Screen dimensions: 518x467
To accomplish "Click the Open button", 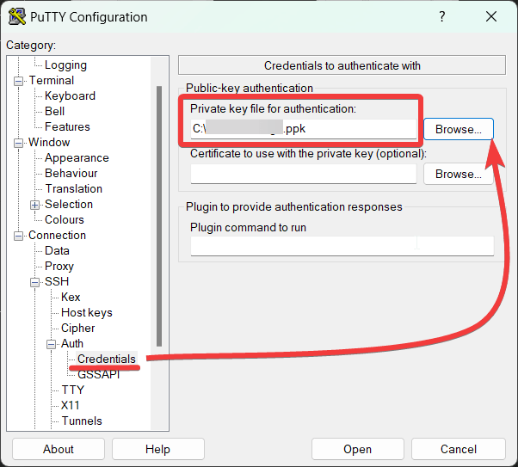I will [x=357, y=449].
